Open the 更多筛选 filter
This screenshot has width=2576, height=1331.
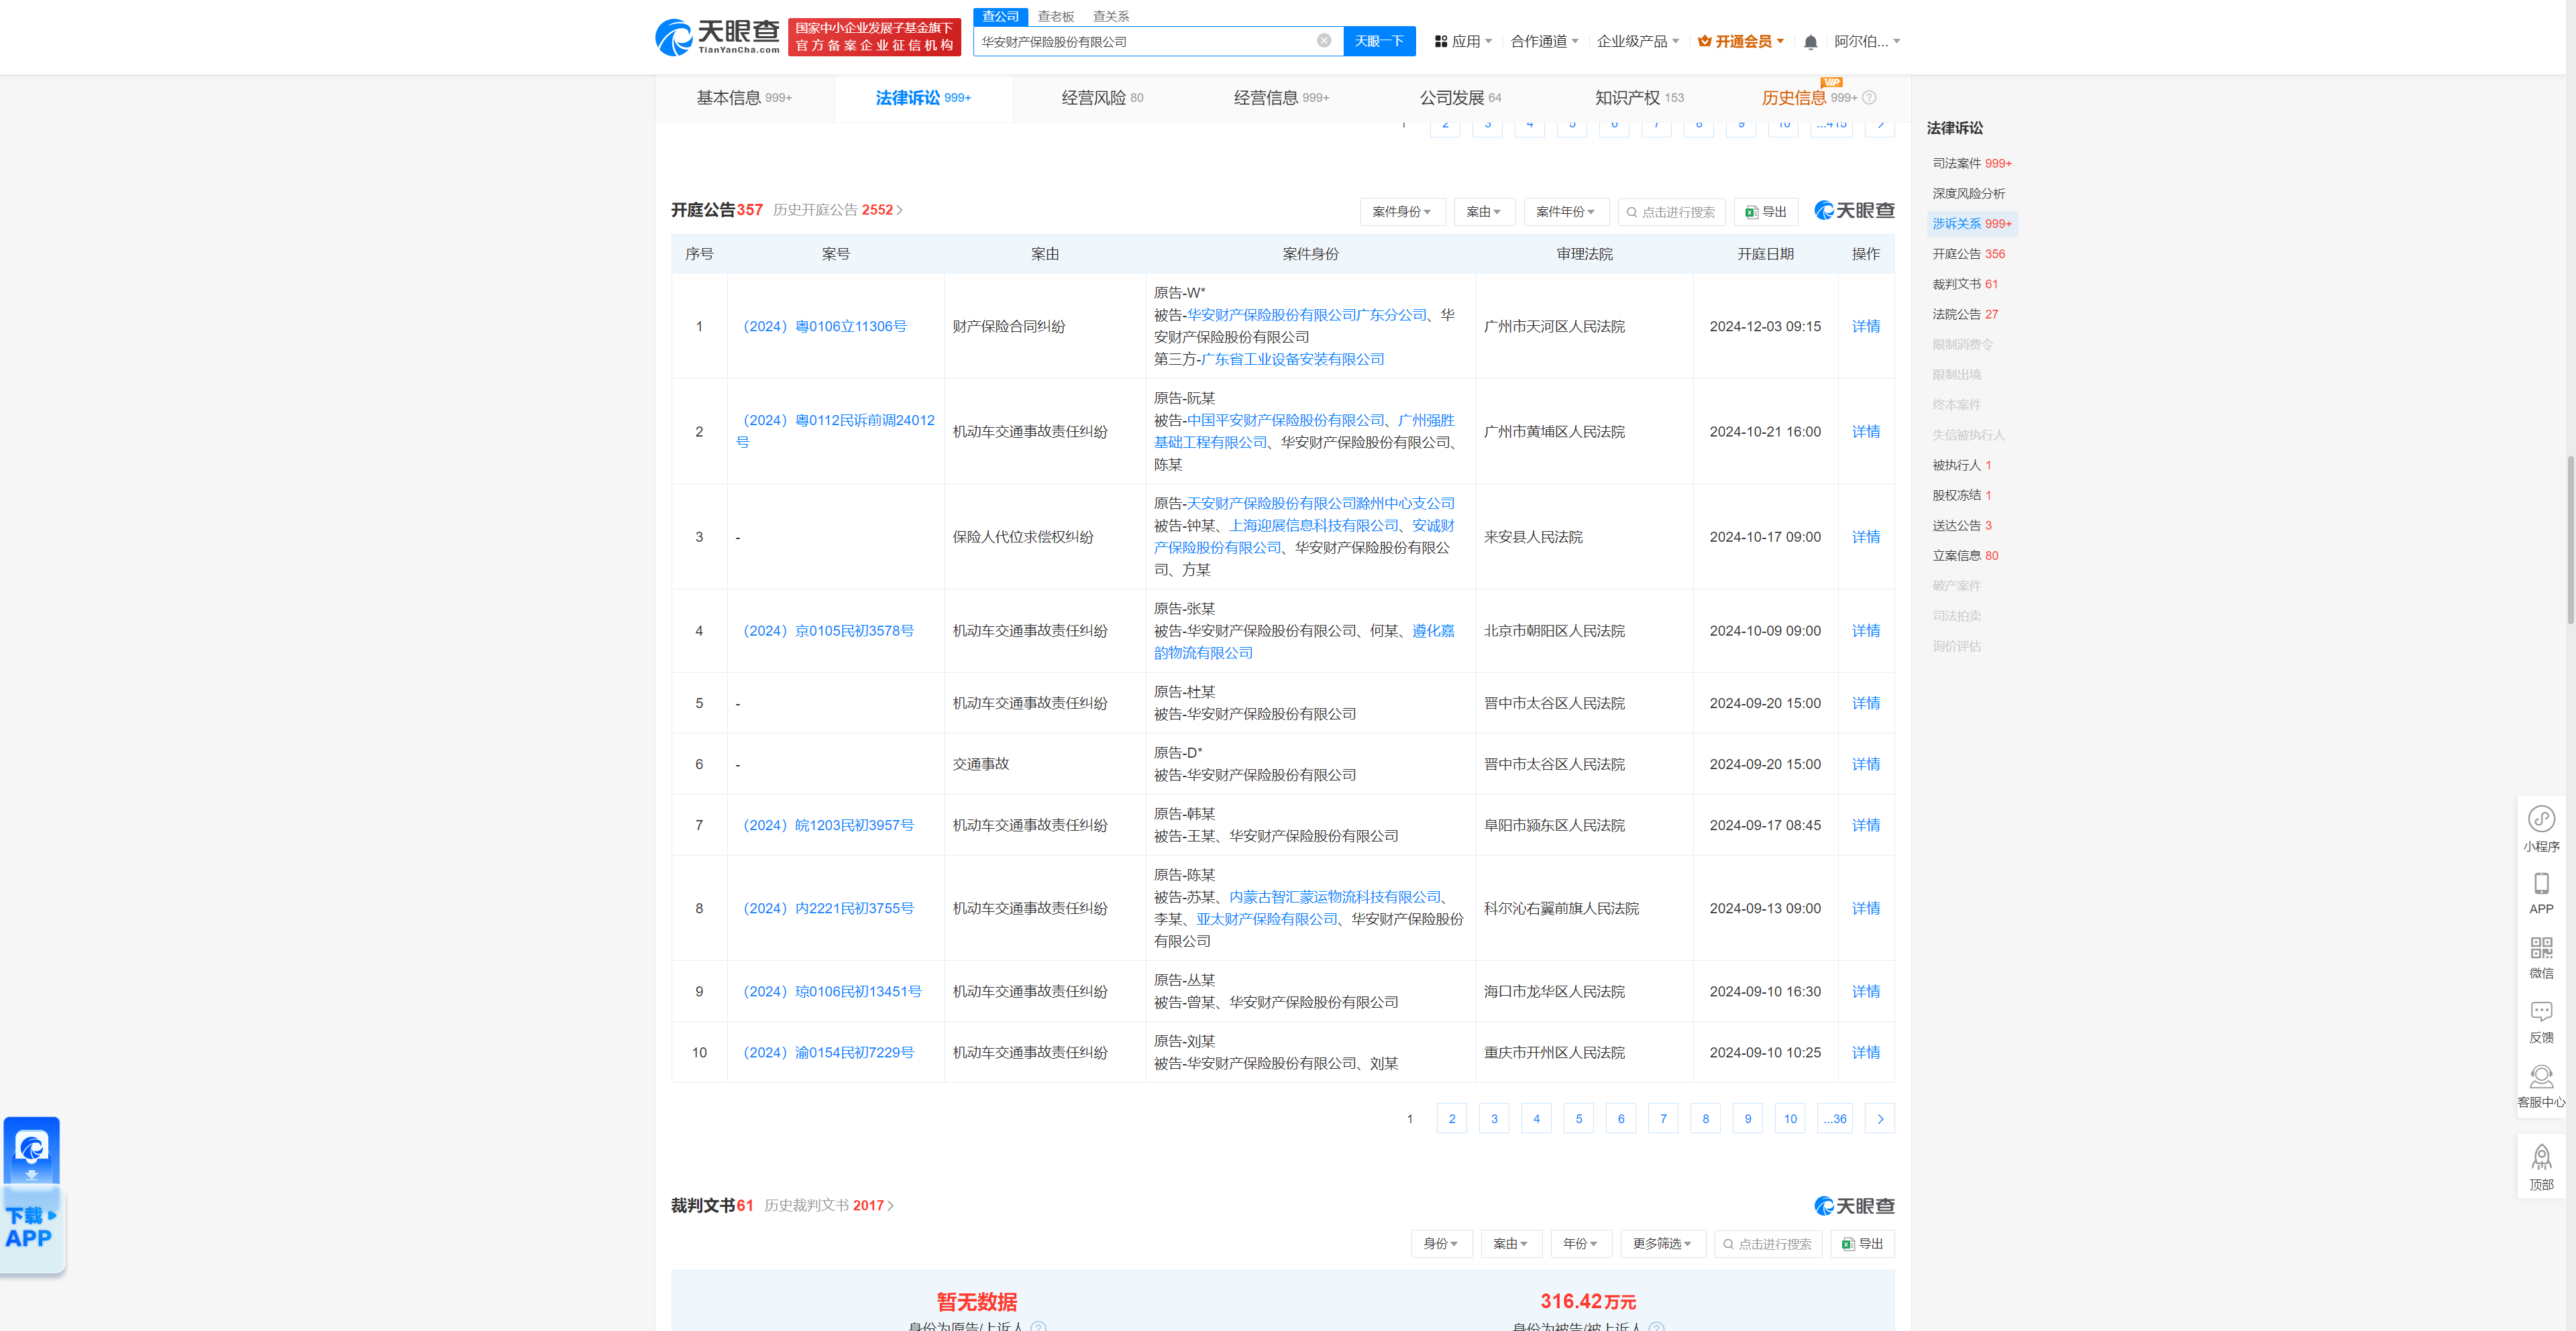pos(1662,1244)
